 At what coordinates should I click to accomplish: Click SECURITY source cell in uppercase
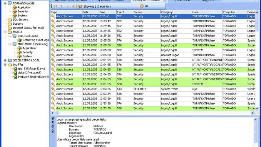click(x=146, y=89)
